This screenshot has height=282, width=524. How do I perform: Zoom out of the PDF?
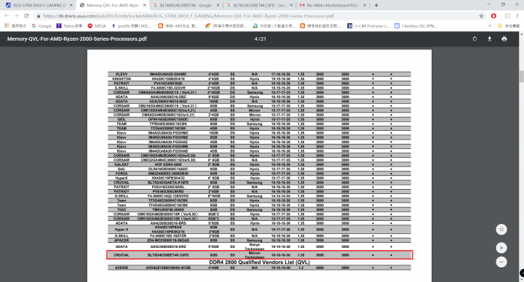pyautogui.click(x=501, y=262)
